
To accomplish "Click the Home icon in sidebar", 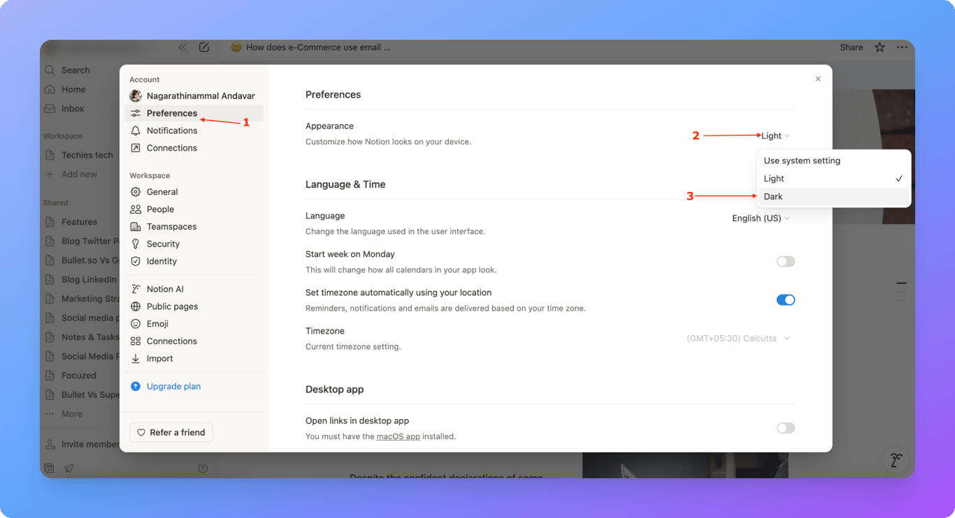I will (50, 89).
